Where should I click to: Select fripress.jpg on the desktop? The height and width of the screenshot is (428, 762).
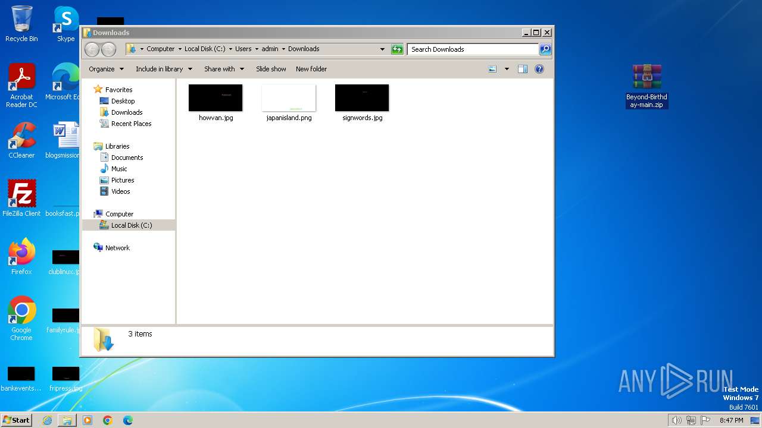pos(65,379)
